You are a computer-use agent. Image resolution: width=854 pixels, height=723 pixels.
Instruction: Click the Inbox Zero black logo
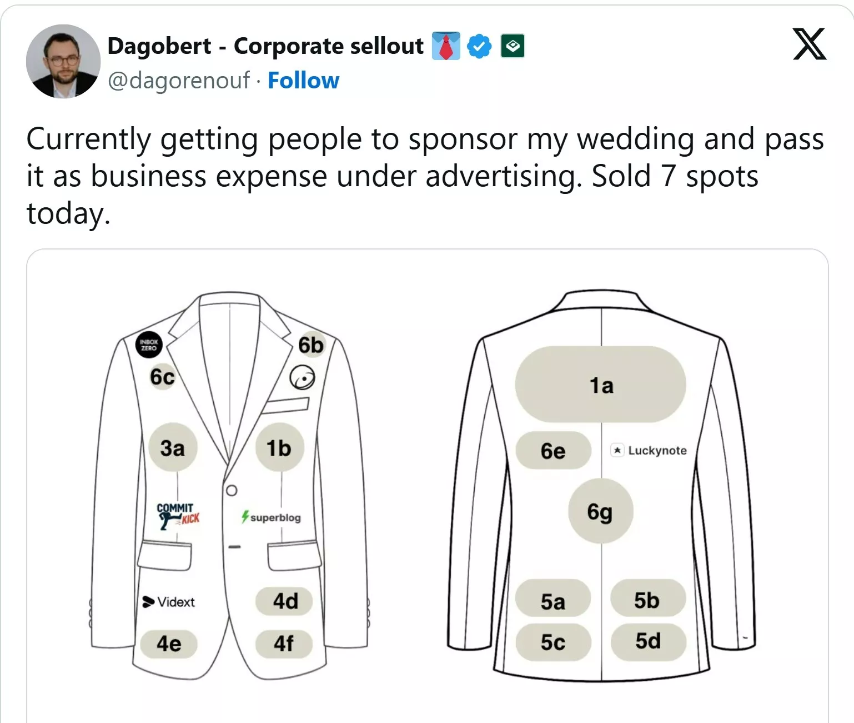[x=149, y=345]
